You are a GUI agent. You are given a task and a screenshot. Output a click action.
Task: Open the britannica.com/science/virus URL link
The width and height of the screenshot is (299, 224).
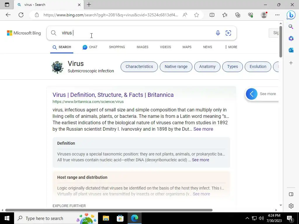[x=88, y=102]
